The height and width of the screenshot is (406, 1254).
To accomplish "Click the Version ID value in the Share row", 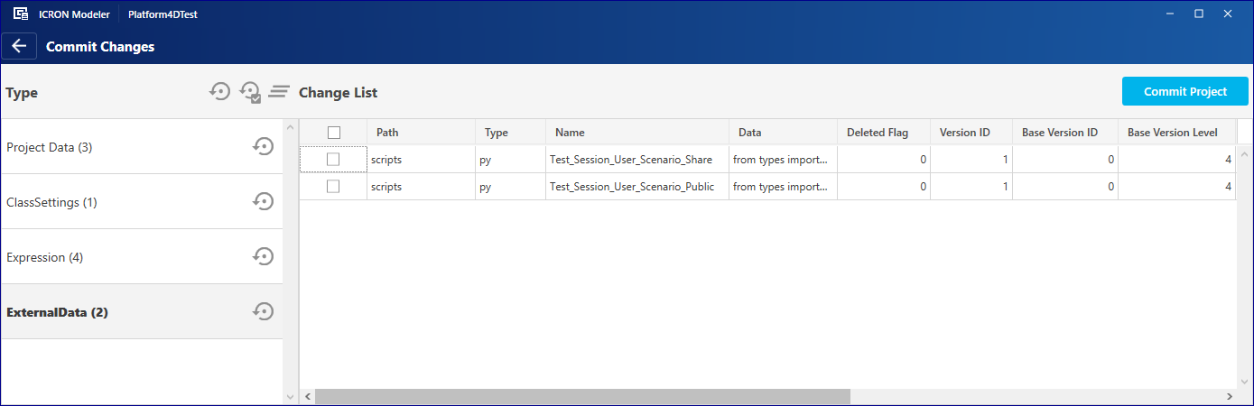I will pyautogui.click(x=971, y=160).
